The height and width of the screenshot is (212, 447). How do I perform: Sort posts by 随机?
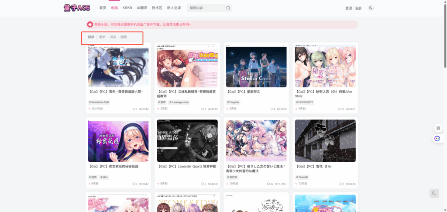tap(124, 37)
